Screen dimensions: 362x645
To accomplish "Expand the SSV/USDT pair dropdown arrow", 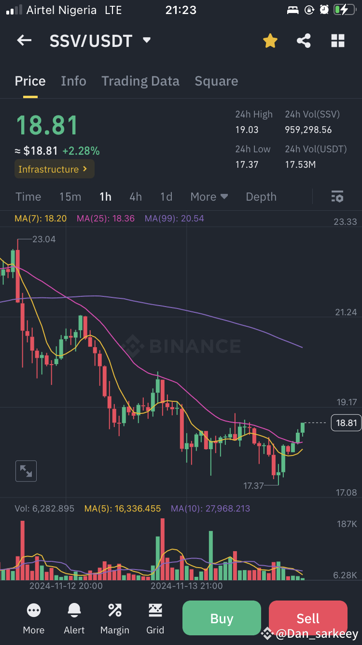I will click(x=147, y=41).
